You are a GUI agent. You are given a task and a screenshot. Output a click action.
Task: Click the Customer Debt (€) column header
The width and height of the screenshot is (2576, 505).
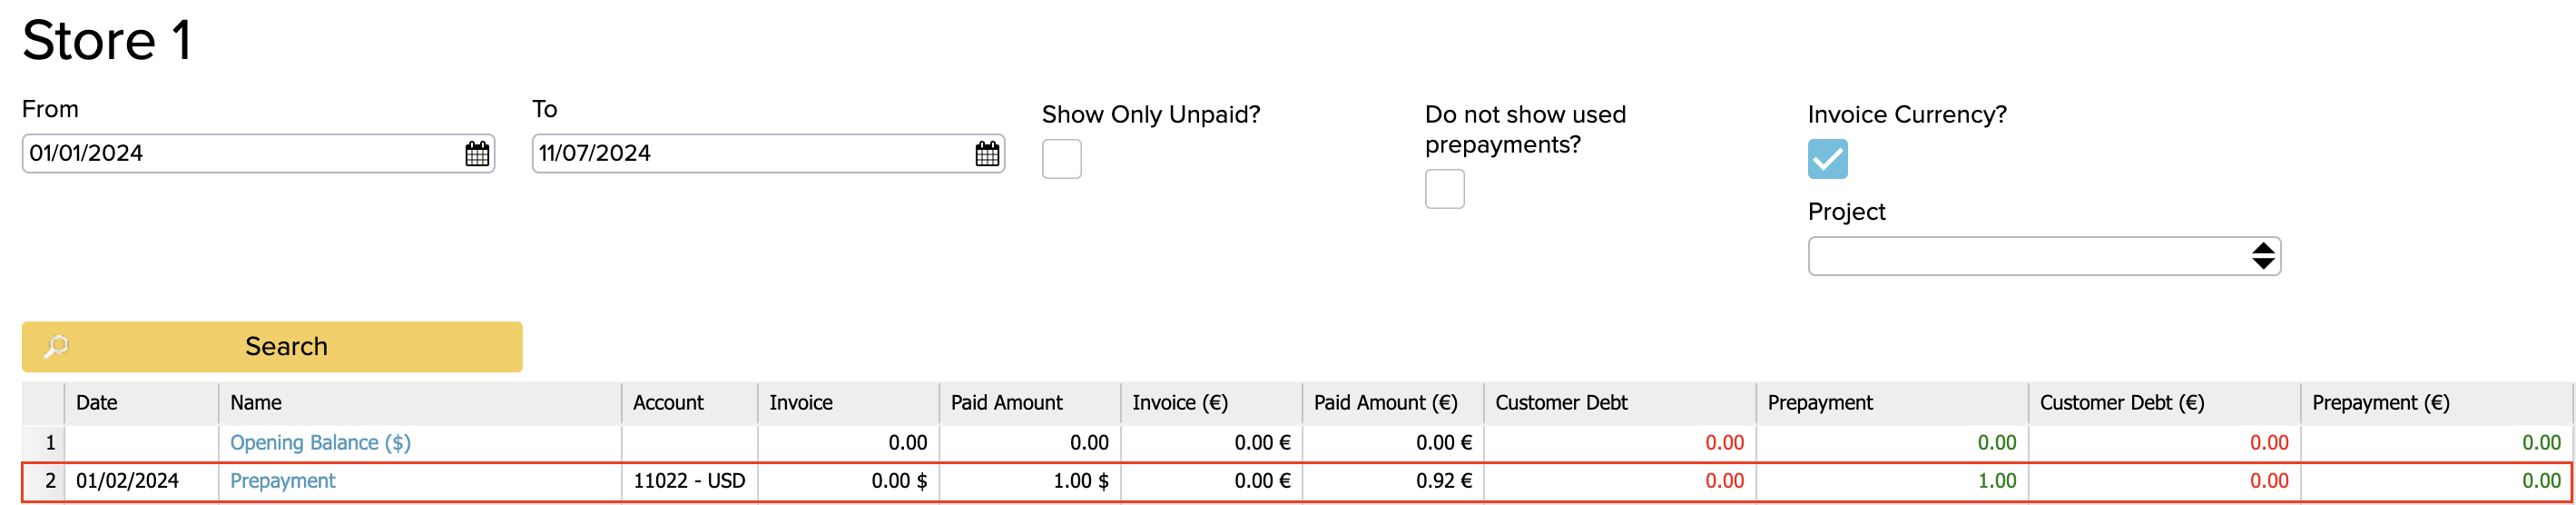pyautogui.click(x=2121, y=402)
